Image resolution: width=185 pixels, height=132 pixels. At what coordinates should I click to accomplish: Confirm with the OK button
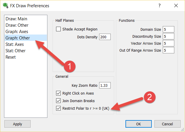click(138, 124)
